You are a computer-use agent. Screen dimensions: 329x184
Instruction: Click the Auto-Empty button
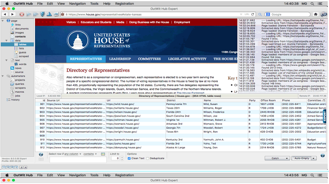tap(302, 158)
